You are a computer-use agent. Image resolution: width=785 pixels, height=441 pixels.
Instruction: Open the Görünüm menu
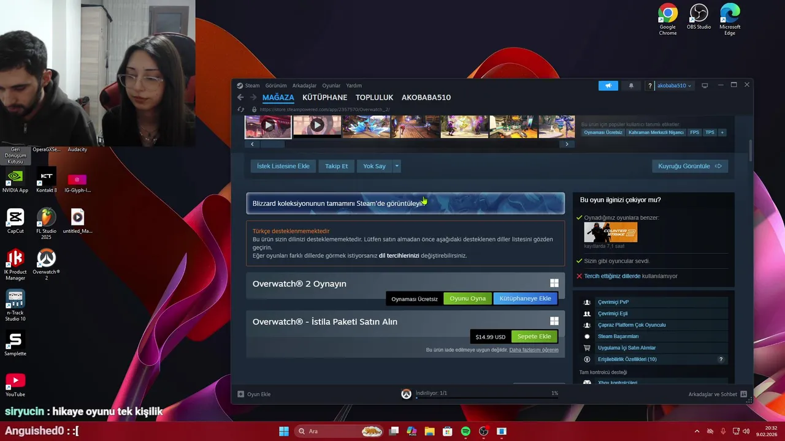point(276,86)
